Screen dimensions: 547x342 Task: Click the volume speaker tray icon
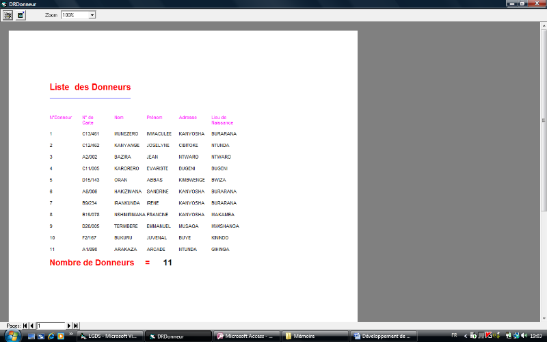(524, 335)
